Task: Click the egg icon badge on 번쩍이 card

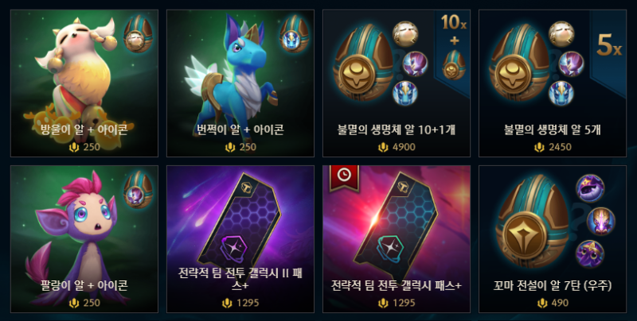Action: tap(294, 34)
